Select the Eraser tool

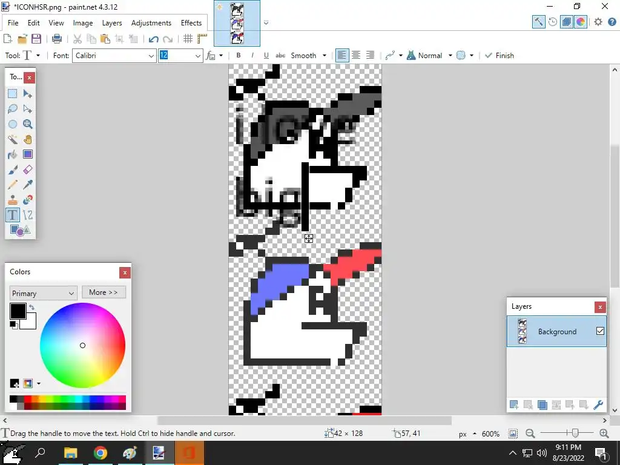(28, 170)
